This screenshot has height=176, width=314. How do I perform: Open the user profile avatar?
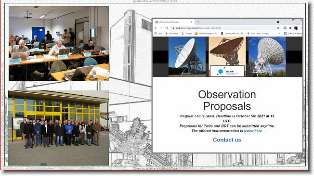click(296, 28)
